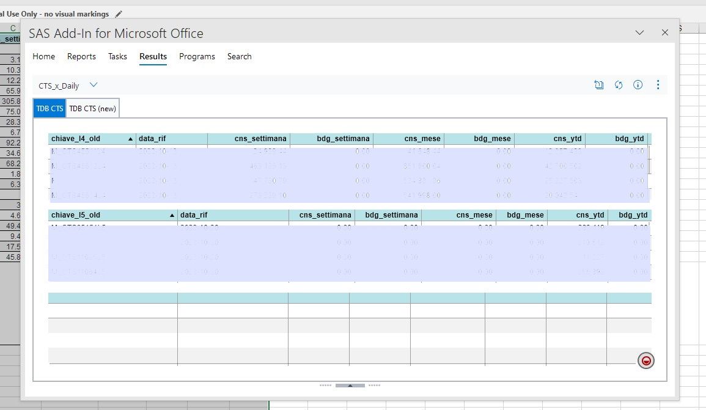
Task: Open the Programs menu tab
Action: [x=197, y=56]
